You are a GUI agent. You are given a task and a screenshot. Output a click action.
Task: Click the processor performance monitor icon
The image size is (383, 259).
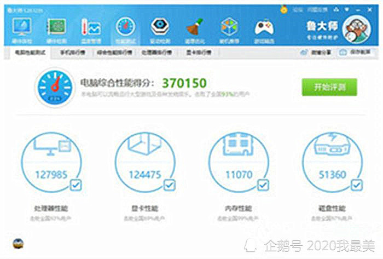52,146
